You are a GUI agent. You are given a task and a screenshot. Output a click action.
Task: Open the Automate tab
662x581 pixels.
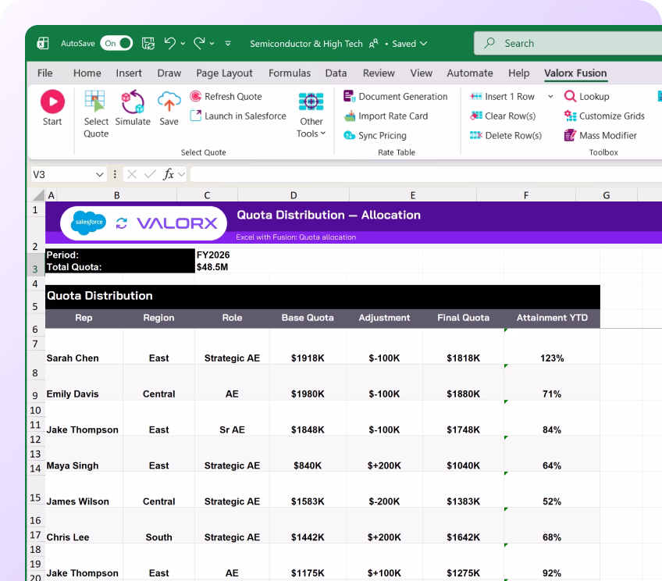470,73
